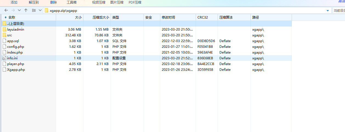This screenshot has height=132, width=345.
Task: Click the 图片压缩 image compression button
Action: [x=117, y=2]
